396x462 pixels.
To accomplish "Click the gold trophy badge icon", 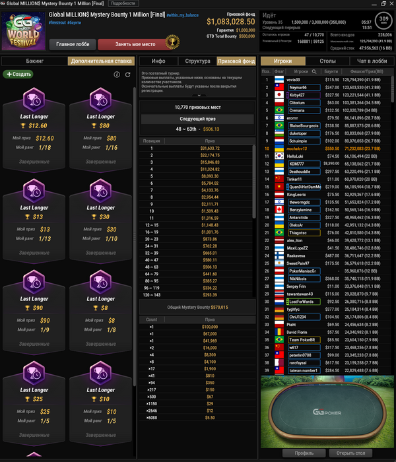I will (x=172, y=42).
